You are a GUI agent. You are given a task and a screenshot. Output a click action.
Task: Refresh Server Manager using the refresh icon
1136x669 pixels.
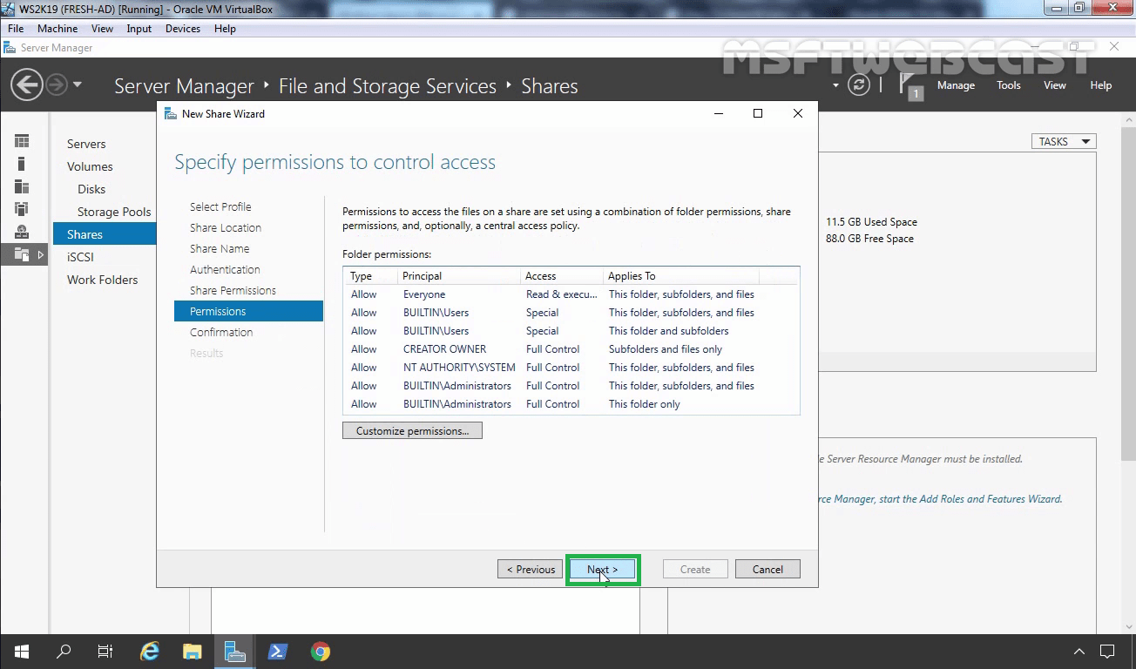[861, 84]
